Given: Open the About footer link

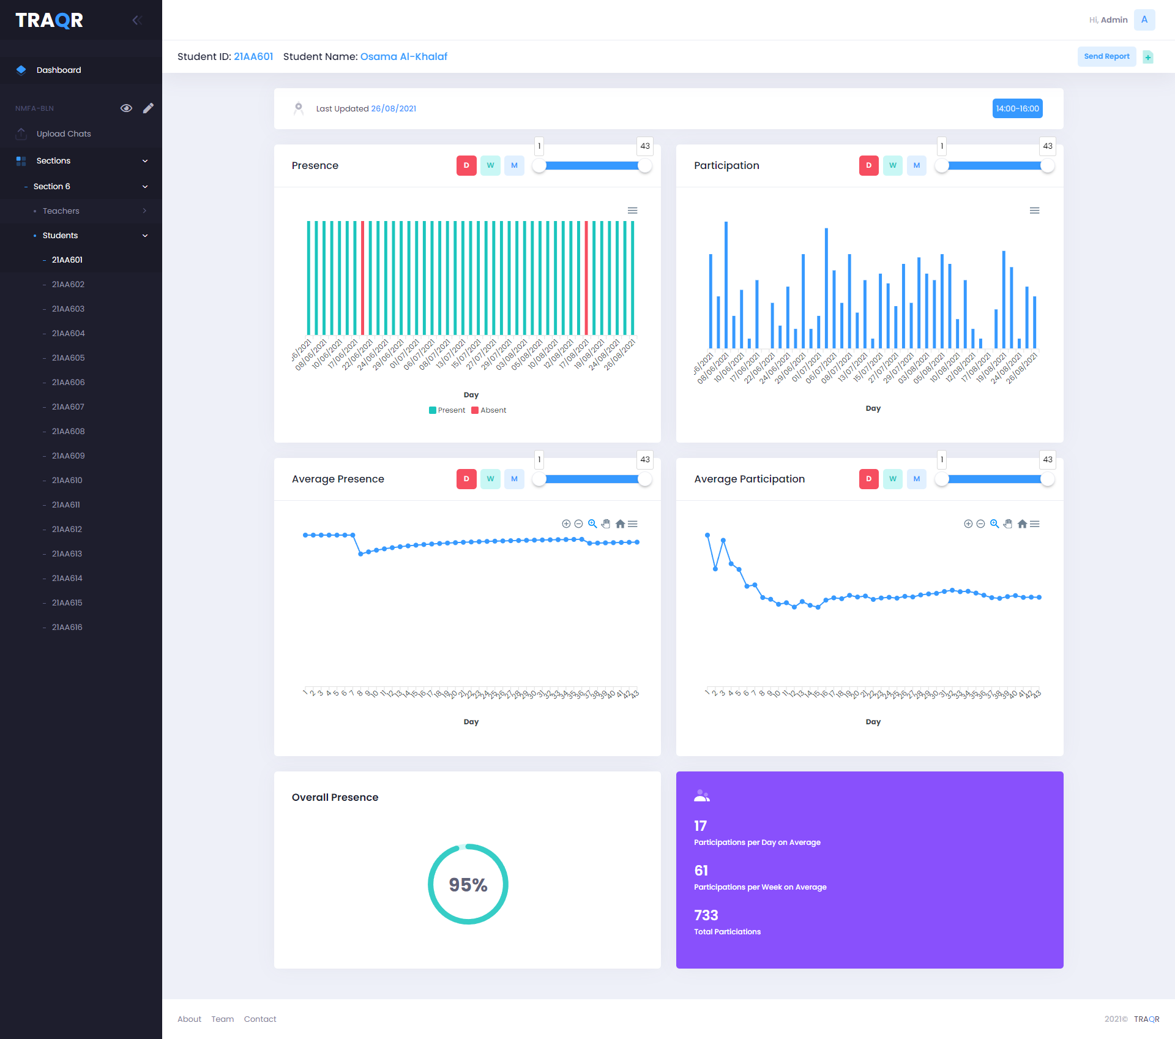Looking at the screenshot, I should pyautogui.click(x=189, y=1019).
